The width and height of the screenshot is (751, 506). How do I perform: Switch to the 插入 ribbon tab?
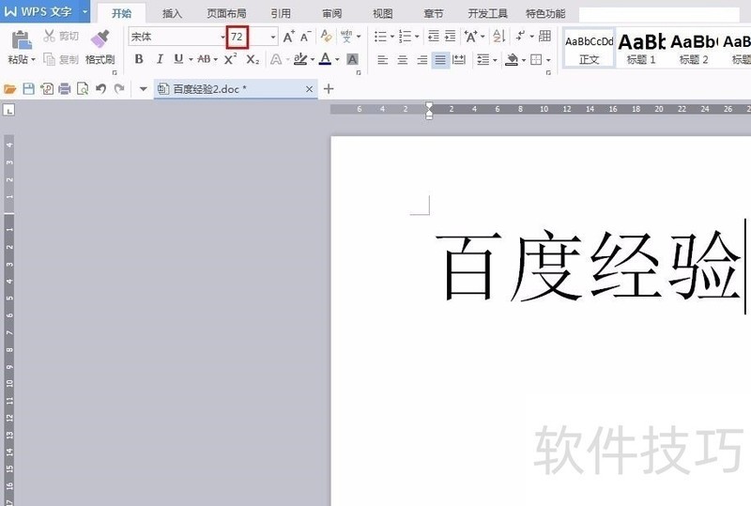tap(172, 14)
